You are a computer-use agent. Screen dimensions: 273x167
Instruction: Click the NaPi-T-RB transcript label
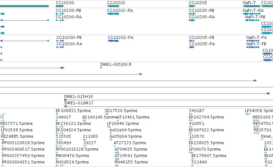pos(255,17)
